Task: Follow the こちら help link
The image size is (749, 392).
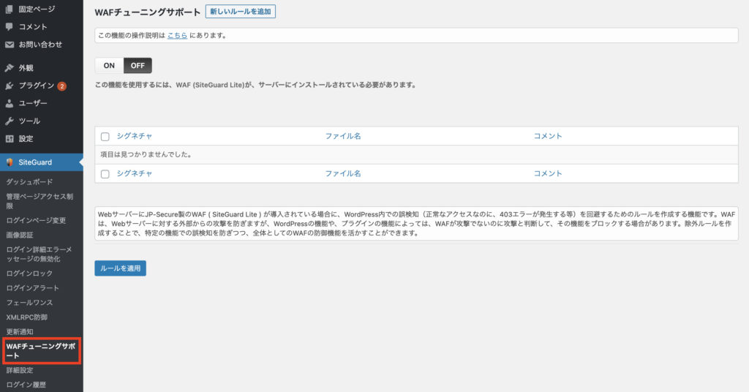Action: (x=177, y=35)
